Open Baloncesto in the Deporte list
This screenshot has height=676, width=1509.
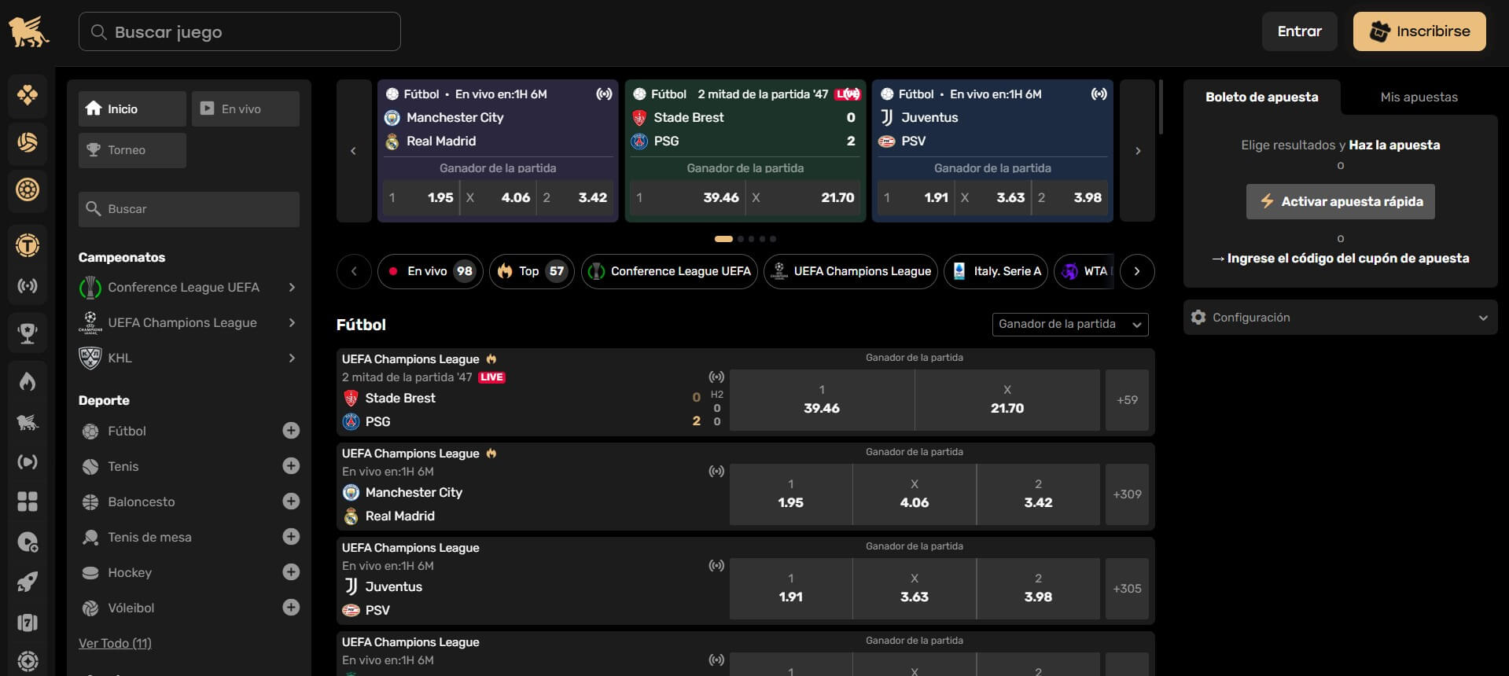pyautogui.click(x=142, y=501)
